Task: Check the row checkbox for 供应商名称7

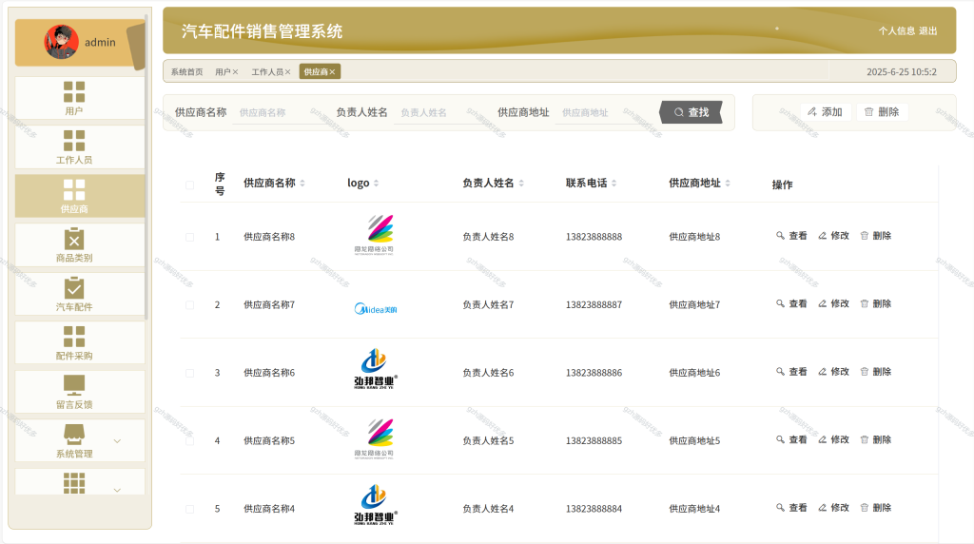Action: [189, 305]
